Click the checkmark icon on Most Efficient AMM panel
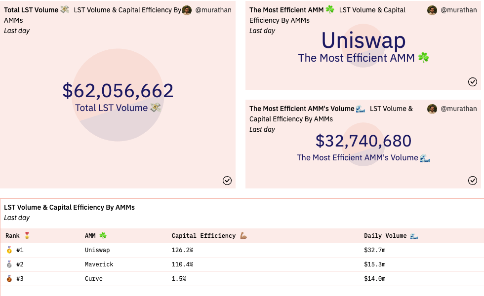Screen dimensions: 484x296 coord(473,82)
